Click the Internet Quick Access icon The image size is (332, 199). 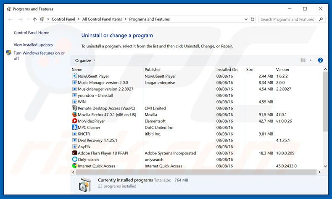click(74, 166)
